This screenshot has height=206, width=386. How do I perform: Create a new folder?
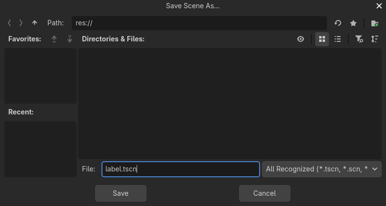pos(374,23)
